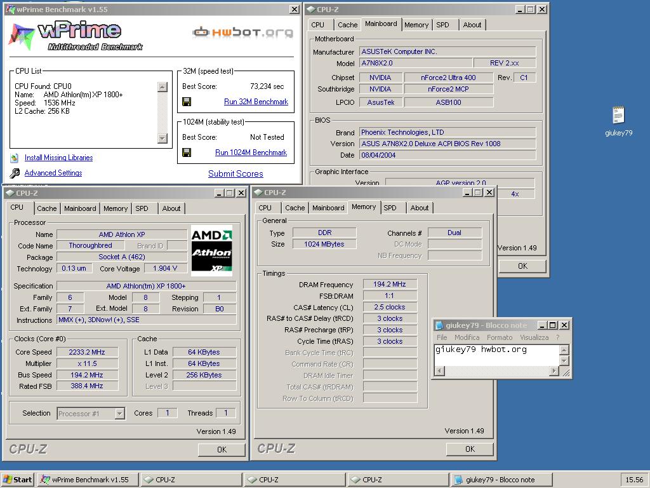Screen dimensions: 650x488
Task: Click the CPU List scroll up arrow
Action: (x=162, y=86)
